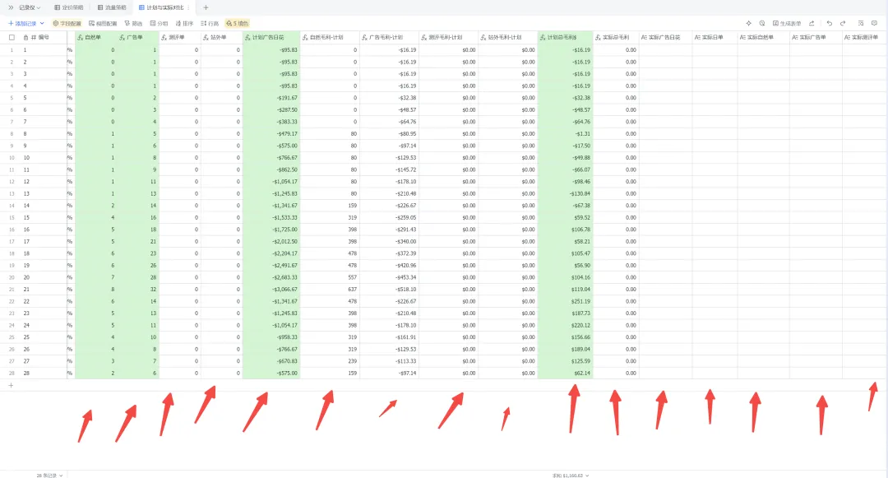Expand the 添加记录 dropdown arrow
Image resolution: width=888 pixels, height=478 pixels.
[x=42, y=23]
